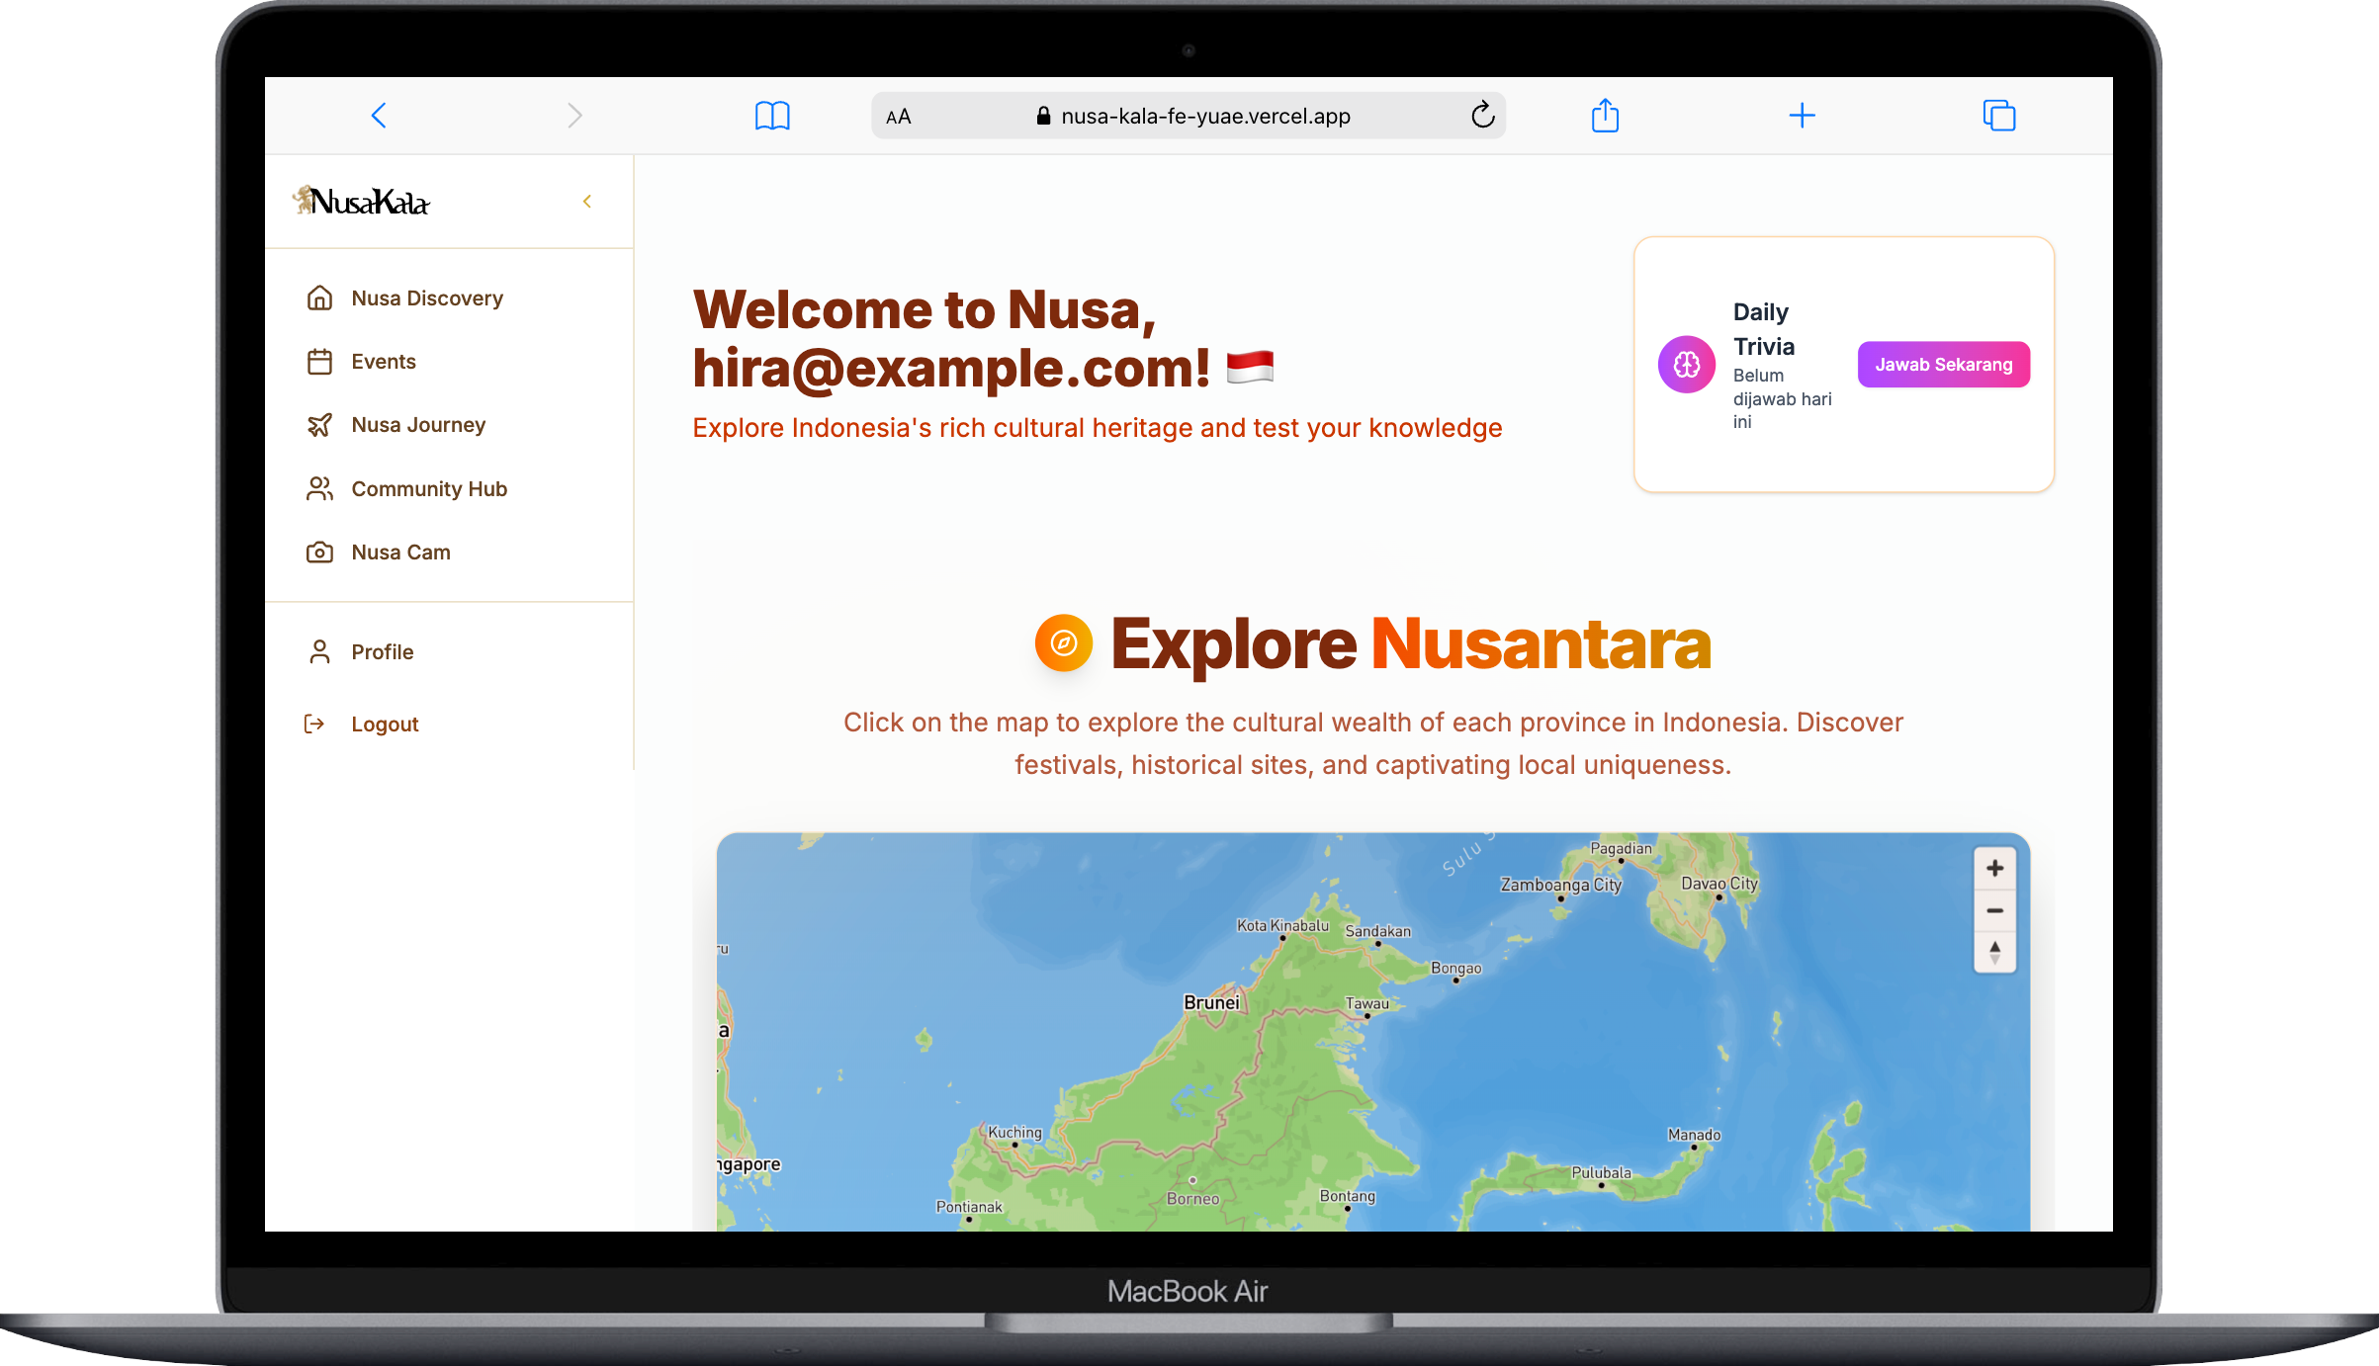The image size is (2379, 1366).
Task: Show the tab overview icon
Action: pyautogui.click(x=1998, y=116)
